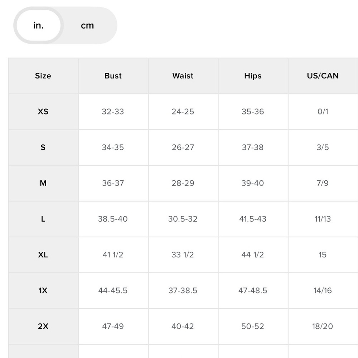Click the US/CAN column header
358x358 pixels.
click(x=323, y=76)
